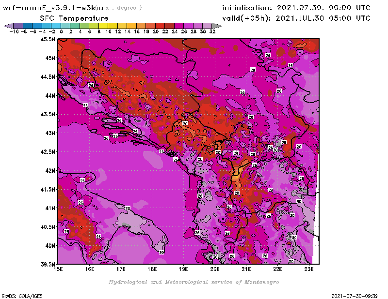The height and width of the screenshot is (299, 388).
Task: Click the '0' value on the legend scale
Action: point(61,31)
